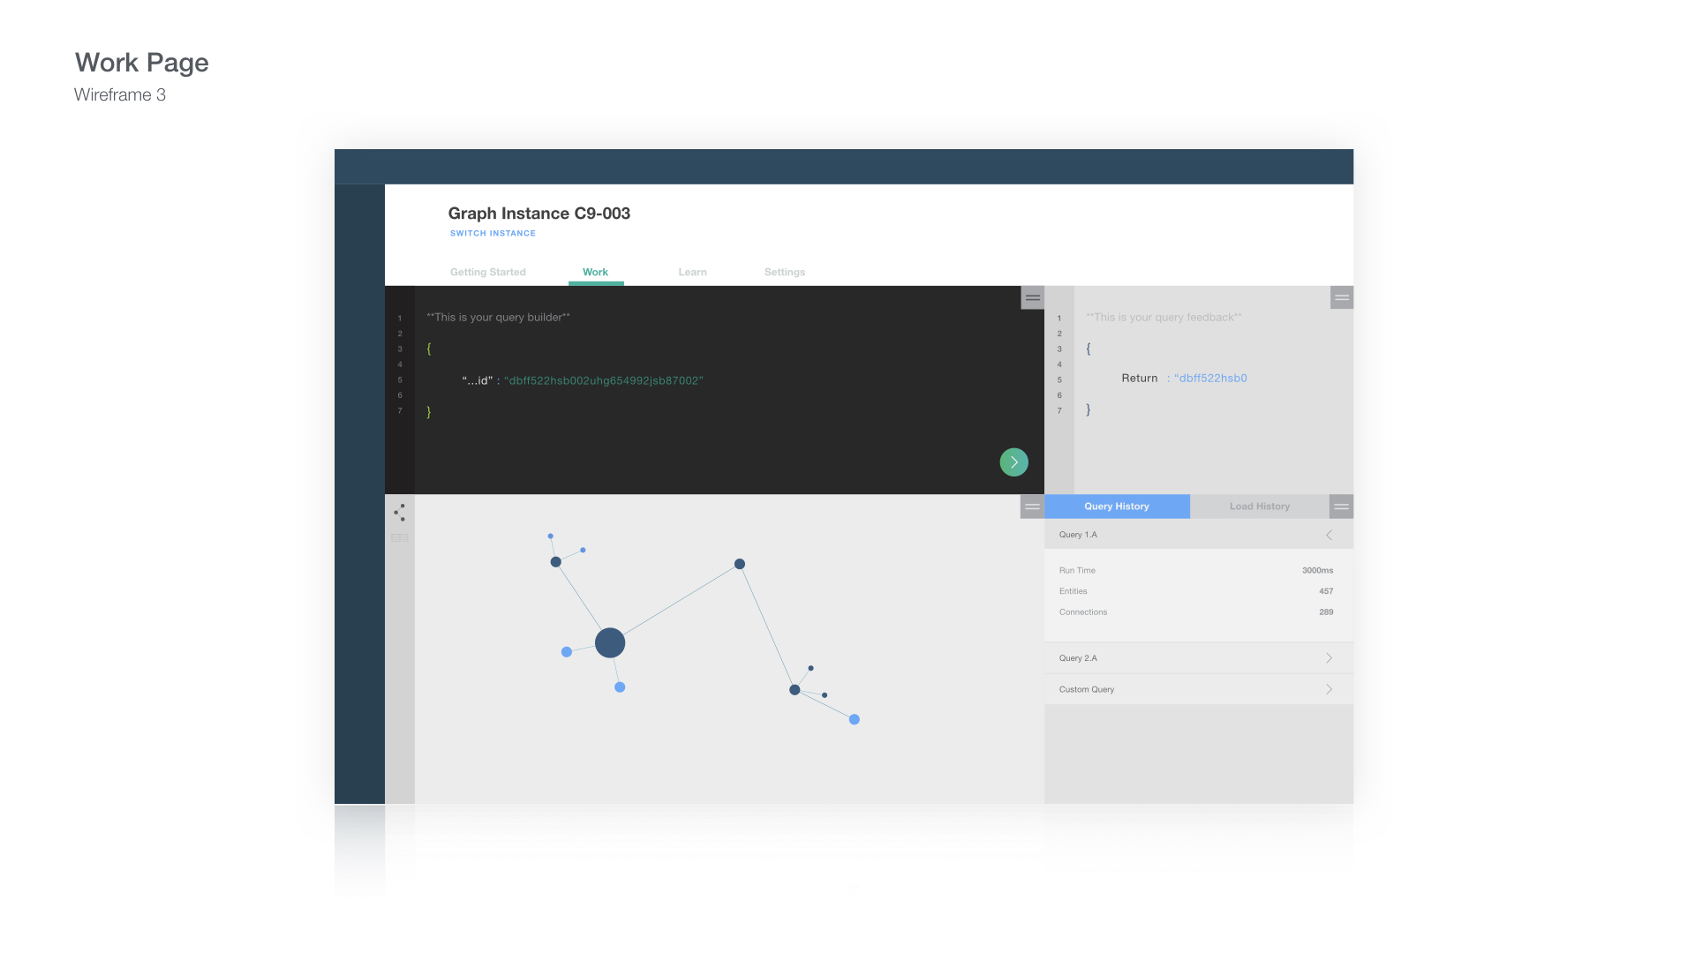Image resolution: width=1695 pixels, height=953 pixels.
Task: Click Query 2.A expand chevron icon
Action: (1329, 657)
